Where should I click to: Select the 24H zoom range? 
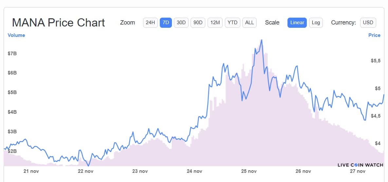pyautogui.click(x=150, y=23)
